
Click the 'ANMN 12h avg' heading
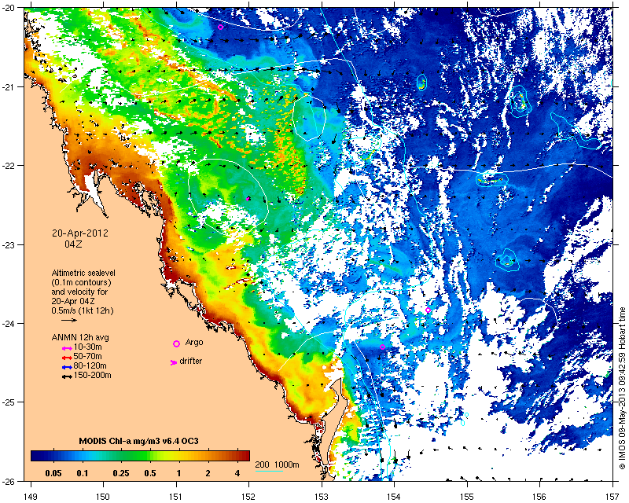point(80,337)
